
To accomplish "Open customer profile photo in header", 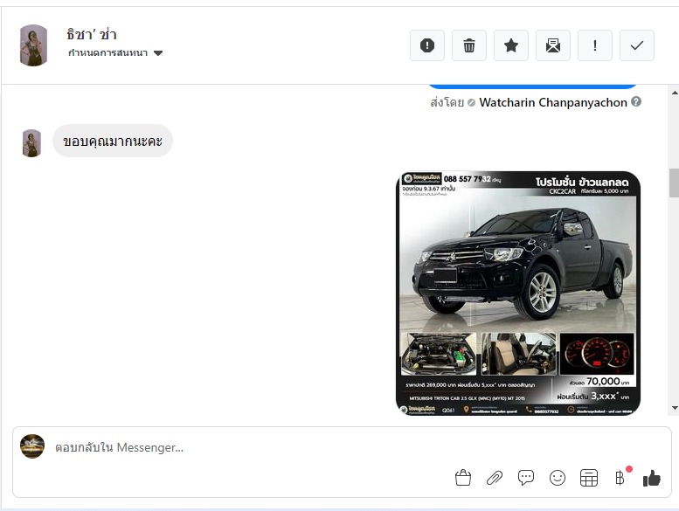I will pos(34,45).
